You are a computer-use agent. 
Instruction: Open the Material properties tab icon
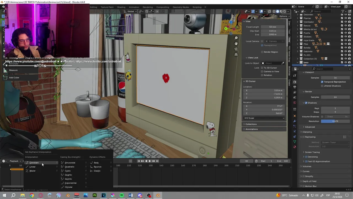pyautogui.click(x=295, y=147)
